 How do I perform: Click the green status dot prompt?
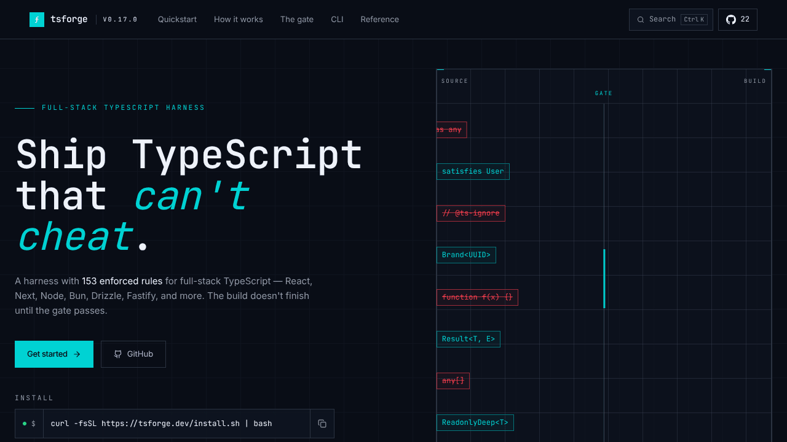pos(25,424)
